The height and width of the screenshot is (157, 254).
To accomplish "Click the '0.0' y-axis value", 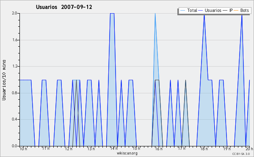I will [14, 146].
